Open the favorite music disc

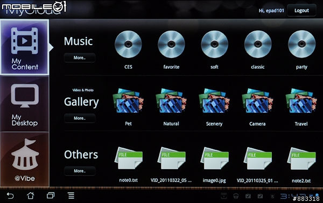pos(171,45)
